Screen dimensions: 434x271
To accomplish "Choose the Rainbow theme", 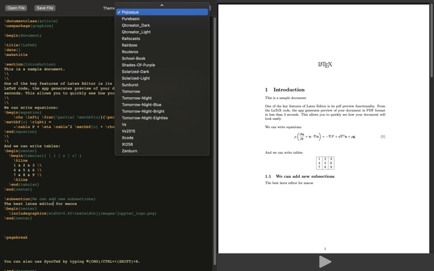I will pyautogui.click(x=130, y=45).
